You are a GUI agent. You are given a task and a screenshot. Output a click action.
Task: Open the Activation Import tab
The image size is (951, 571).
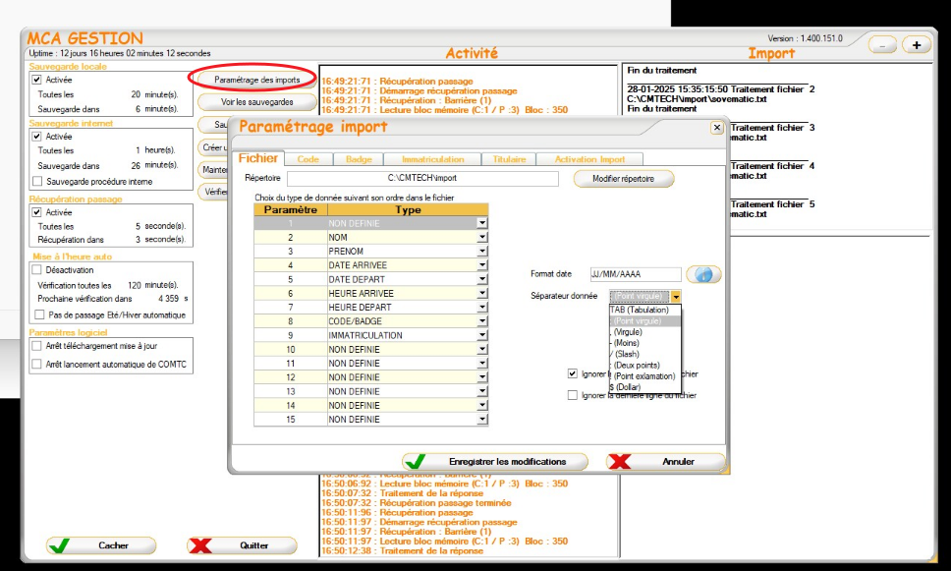pos(589,159)
